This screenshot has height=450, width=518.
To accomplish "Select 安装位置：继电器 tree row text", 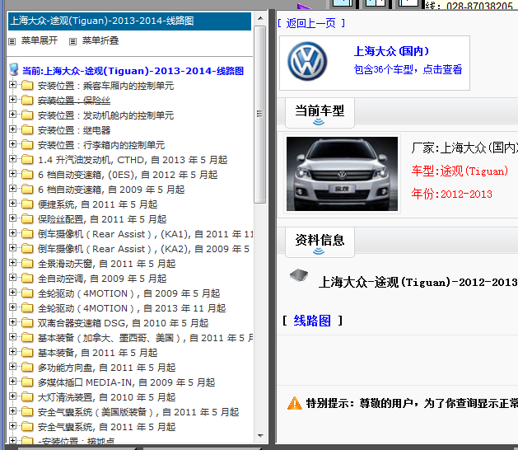I will click(74, 130).
